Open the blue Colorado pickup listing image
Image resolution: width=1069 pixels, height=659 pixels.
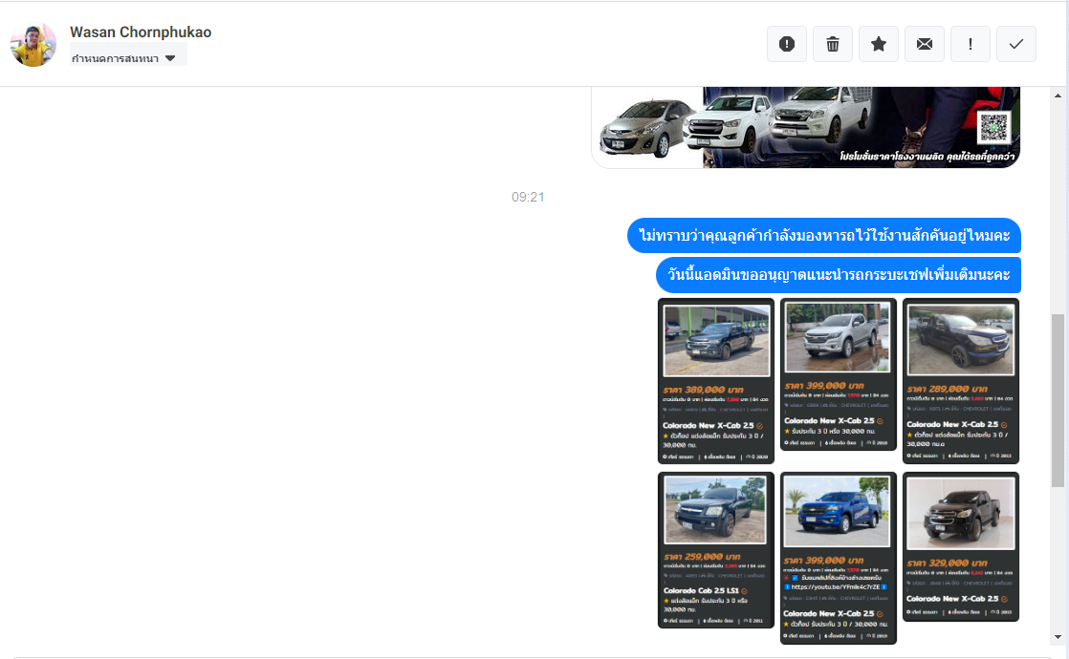(839, 558)
